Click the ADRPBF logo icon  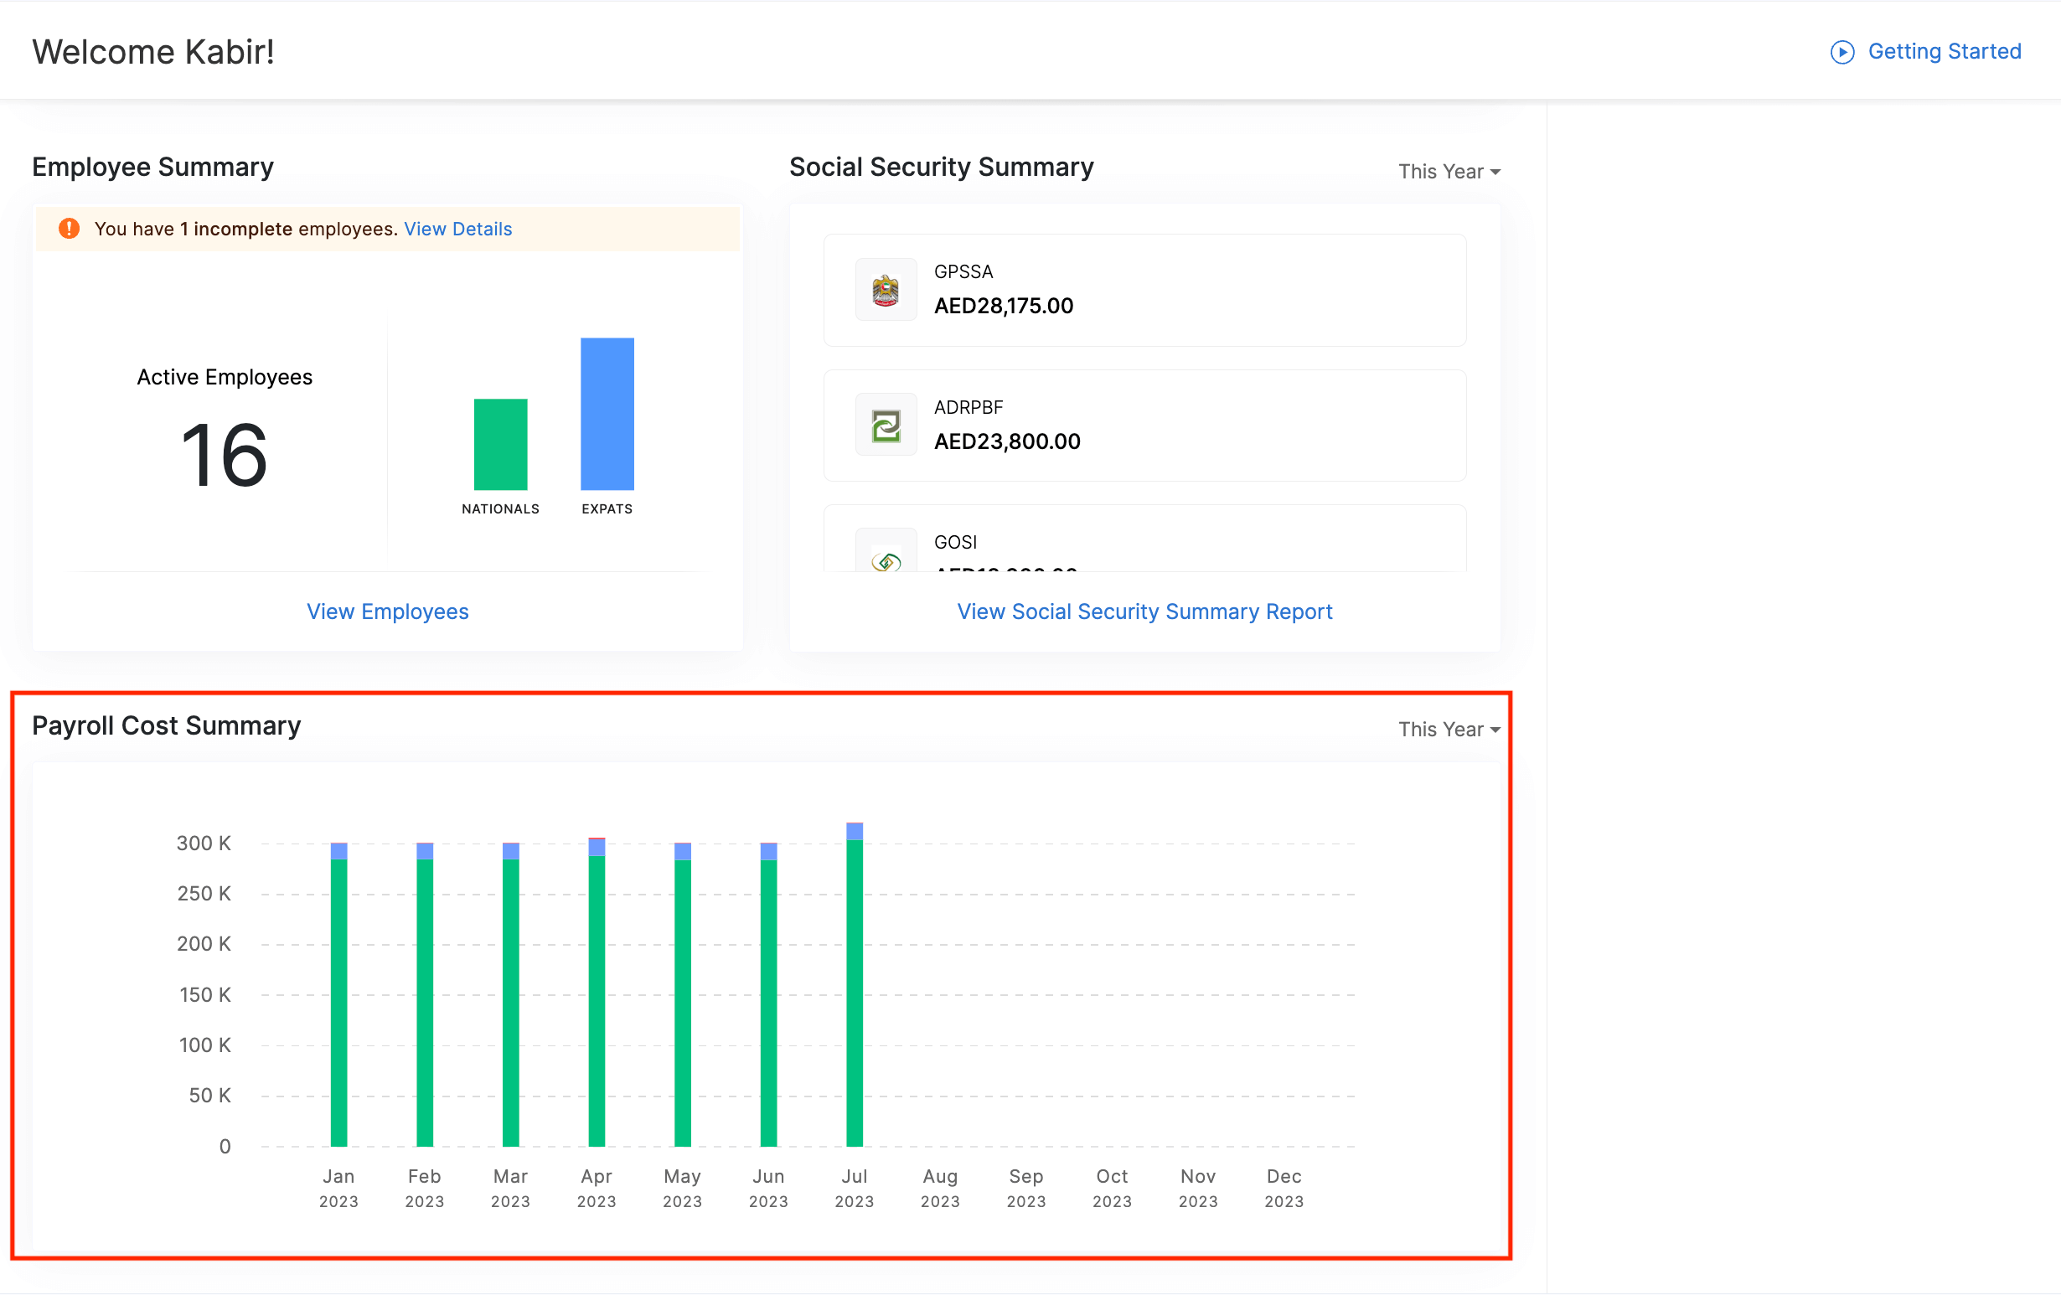pyautogui.click(x=886, y=426)
